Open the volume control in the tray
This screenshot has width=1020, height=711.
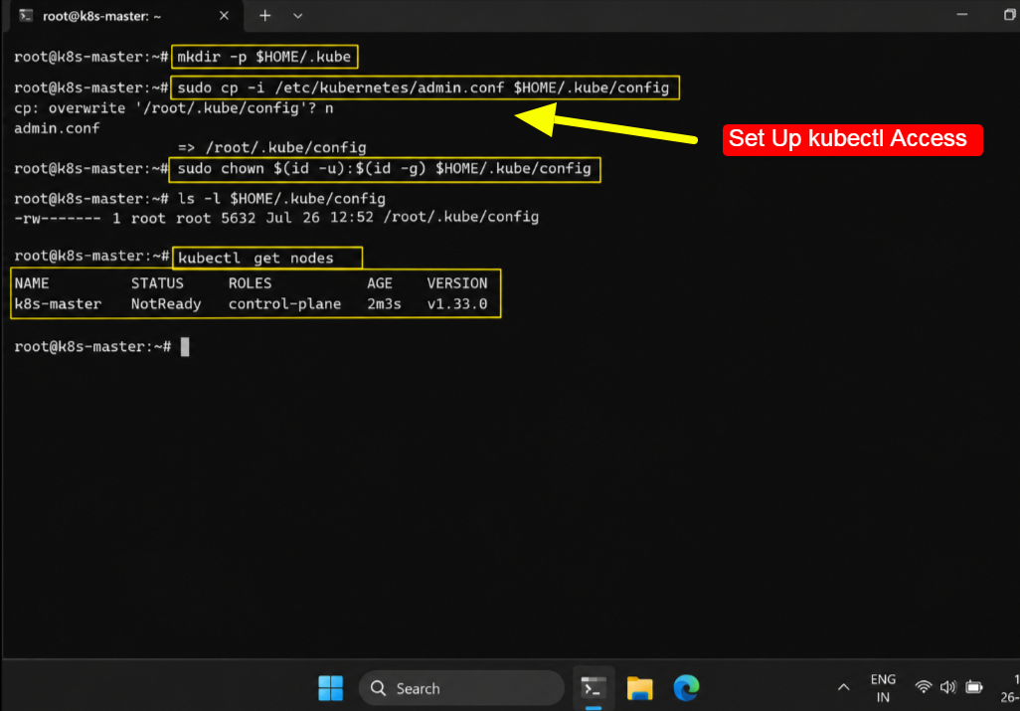[947, 687]
